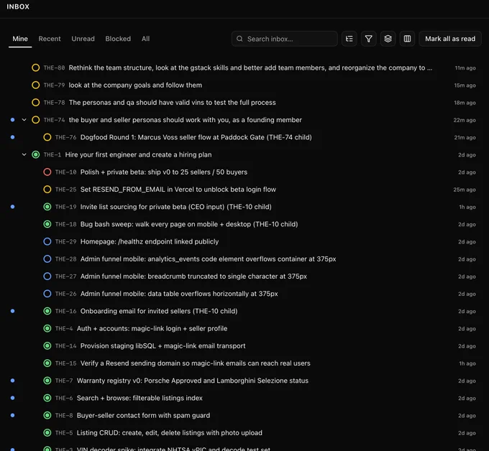
Task: Open 'Rethink the team structure' issue
Action: pos(250,68)
